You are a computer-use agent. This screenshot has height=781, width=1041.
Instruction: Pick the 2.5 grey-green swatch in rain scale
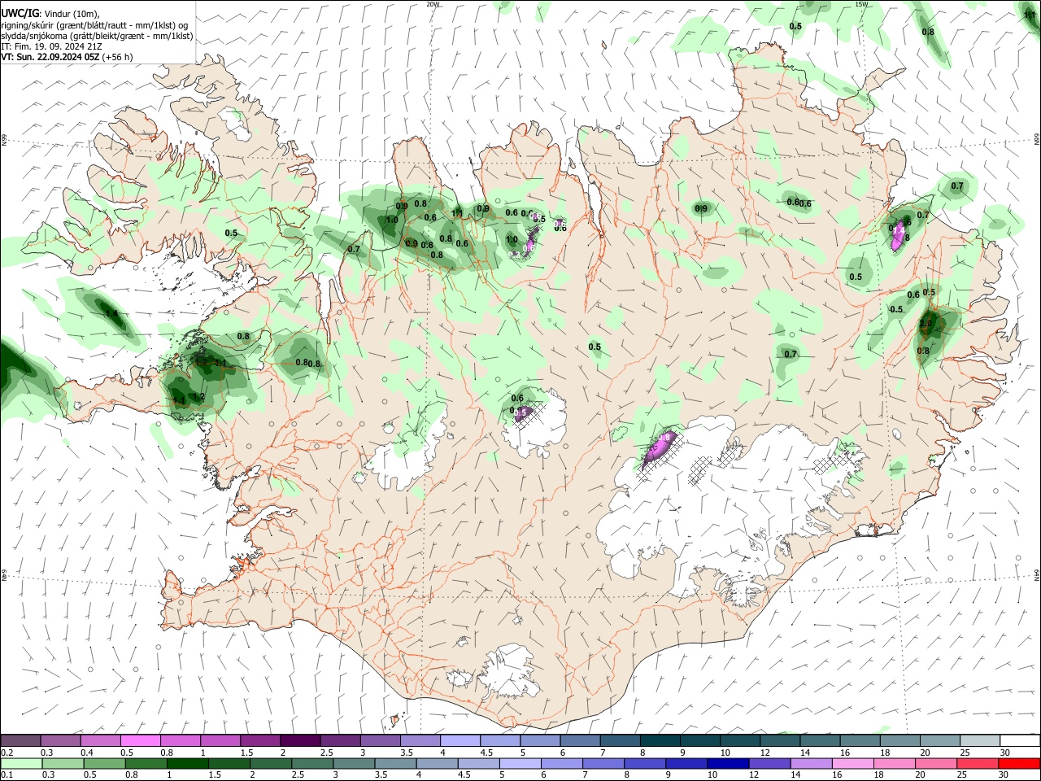pyautogui.click(x=312, y=763)
